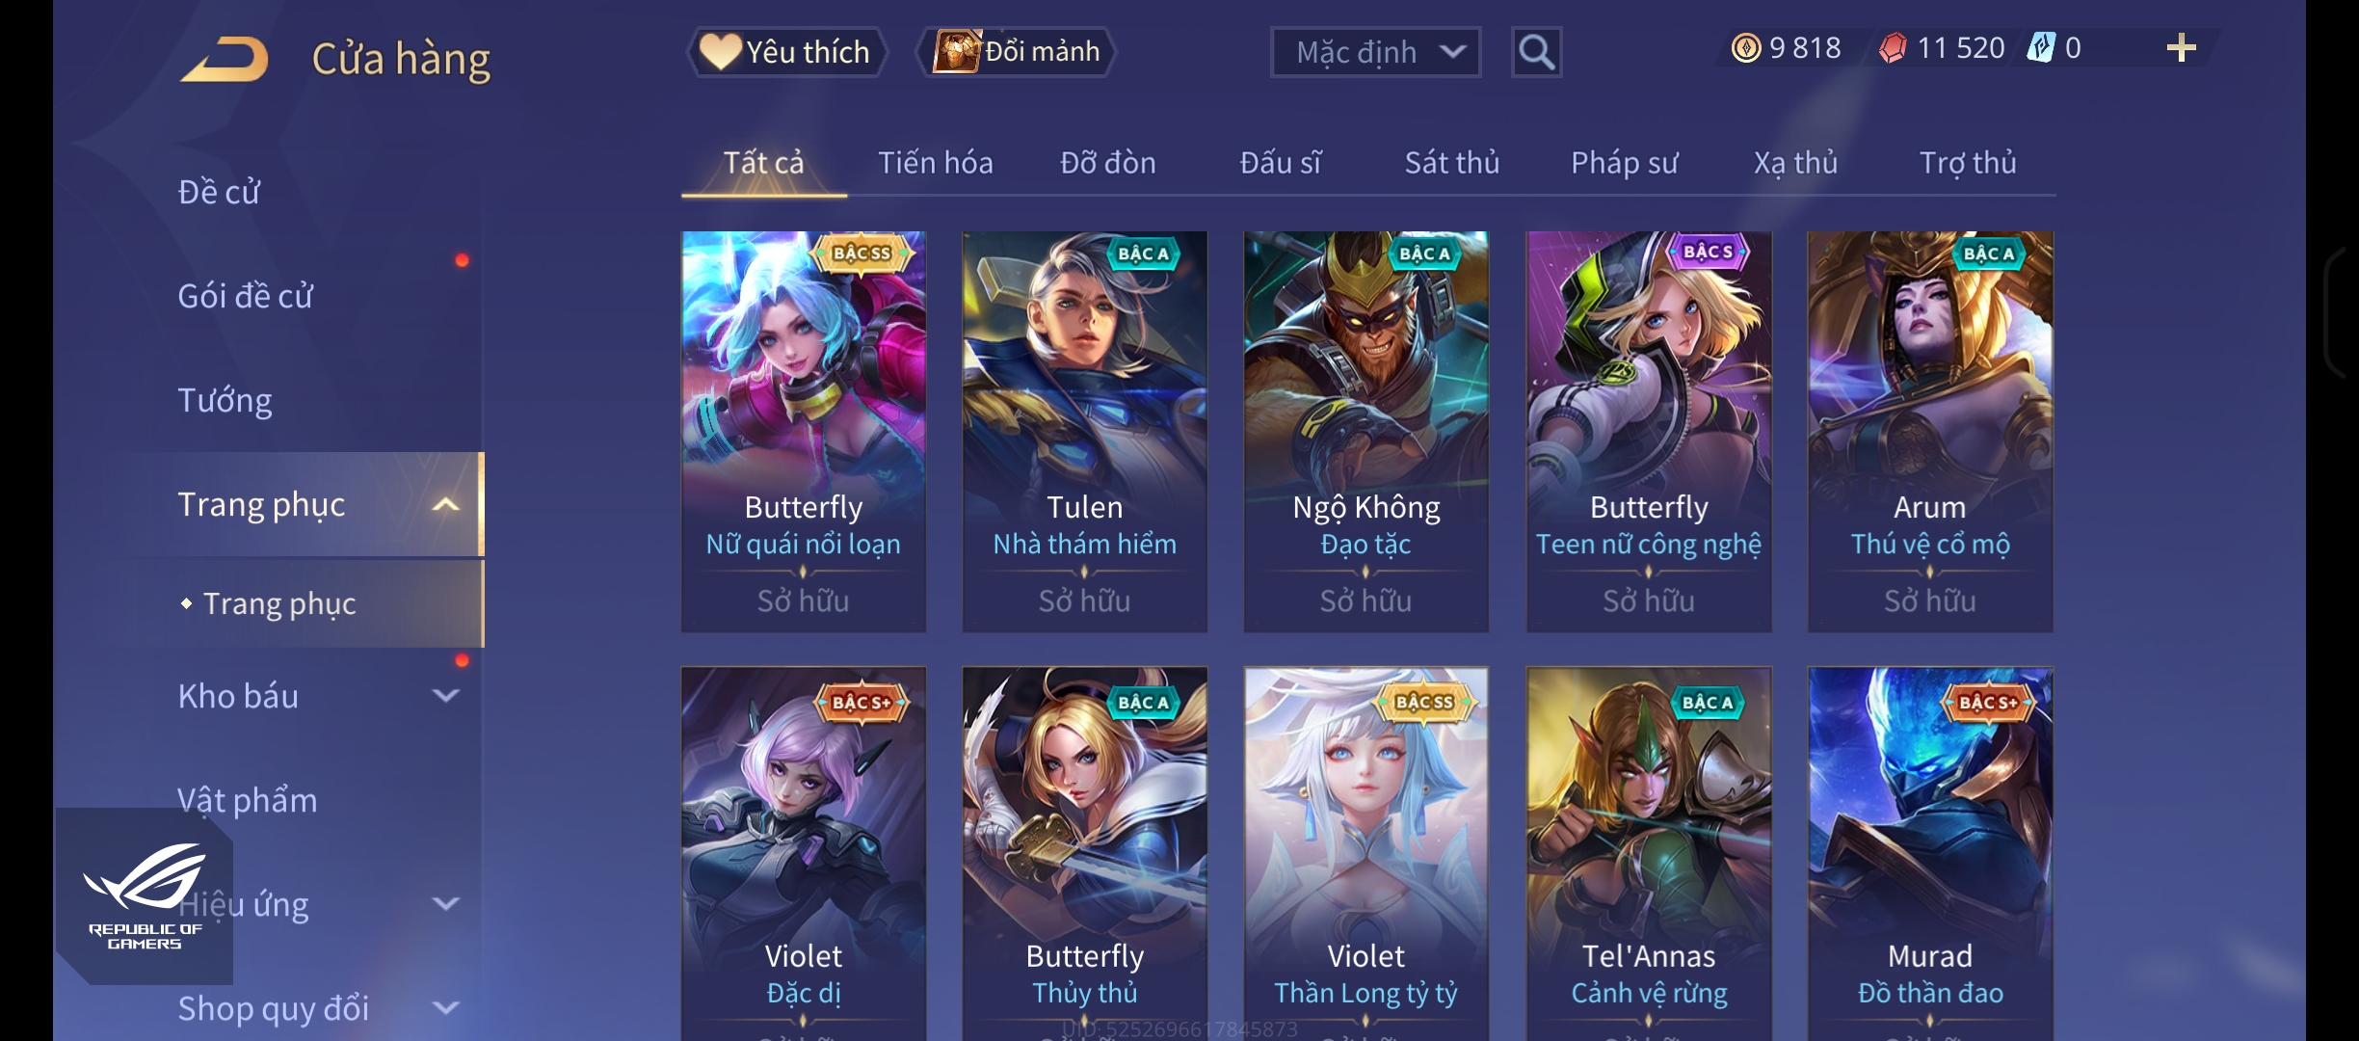Switch to the Pháp sư tab
The height and width of the screenshot is (1041, 2359).
[1624, 162]
